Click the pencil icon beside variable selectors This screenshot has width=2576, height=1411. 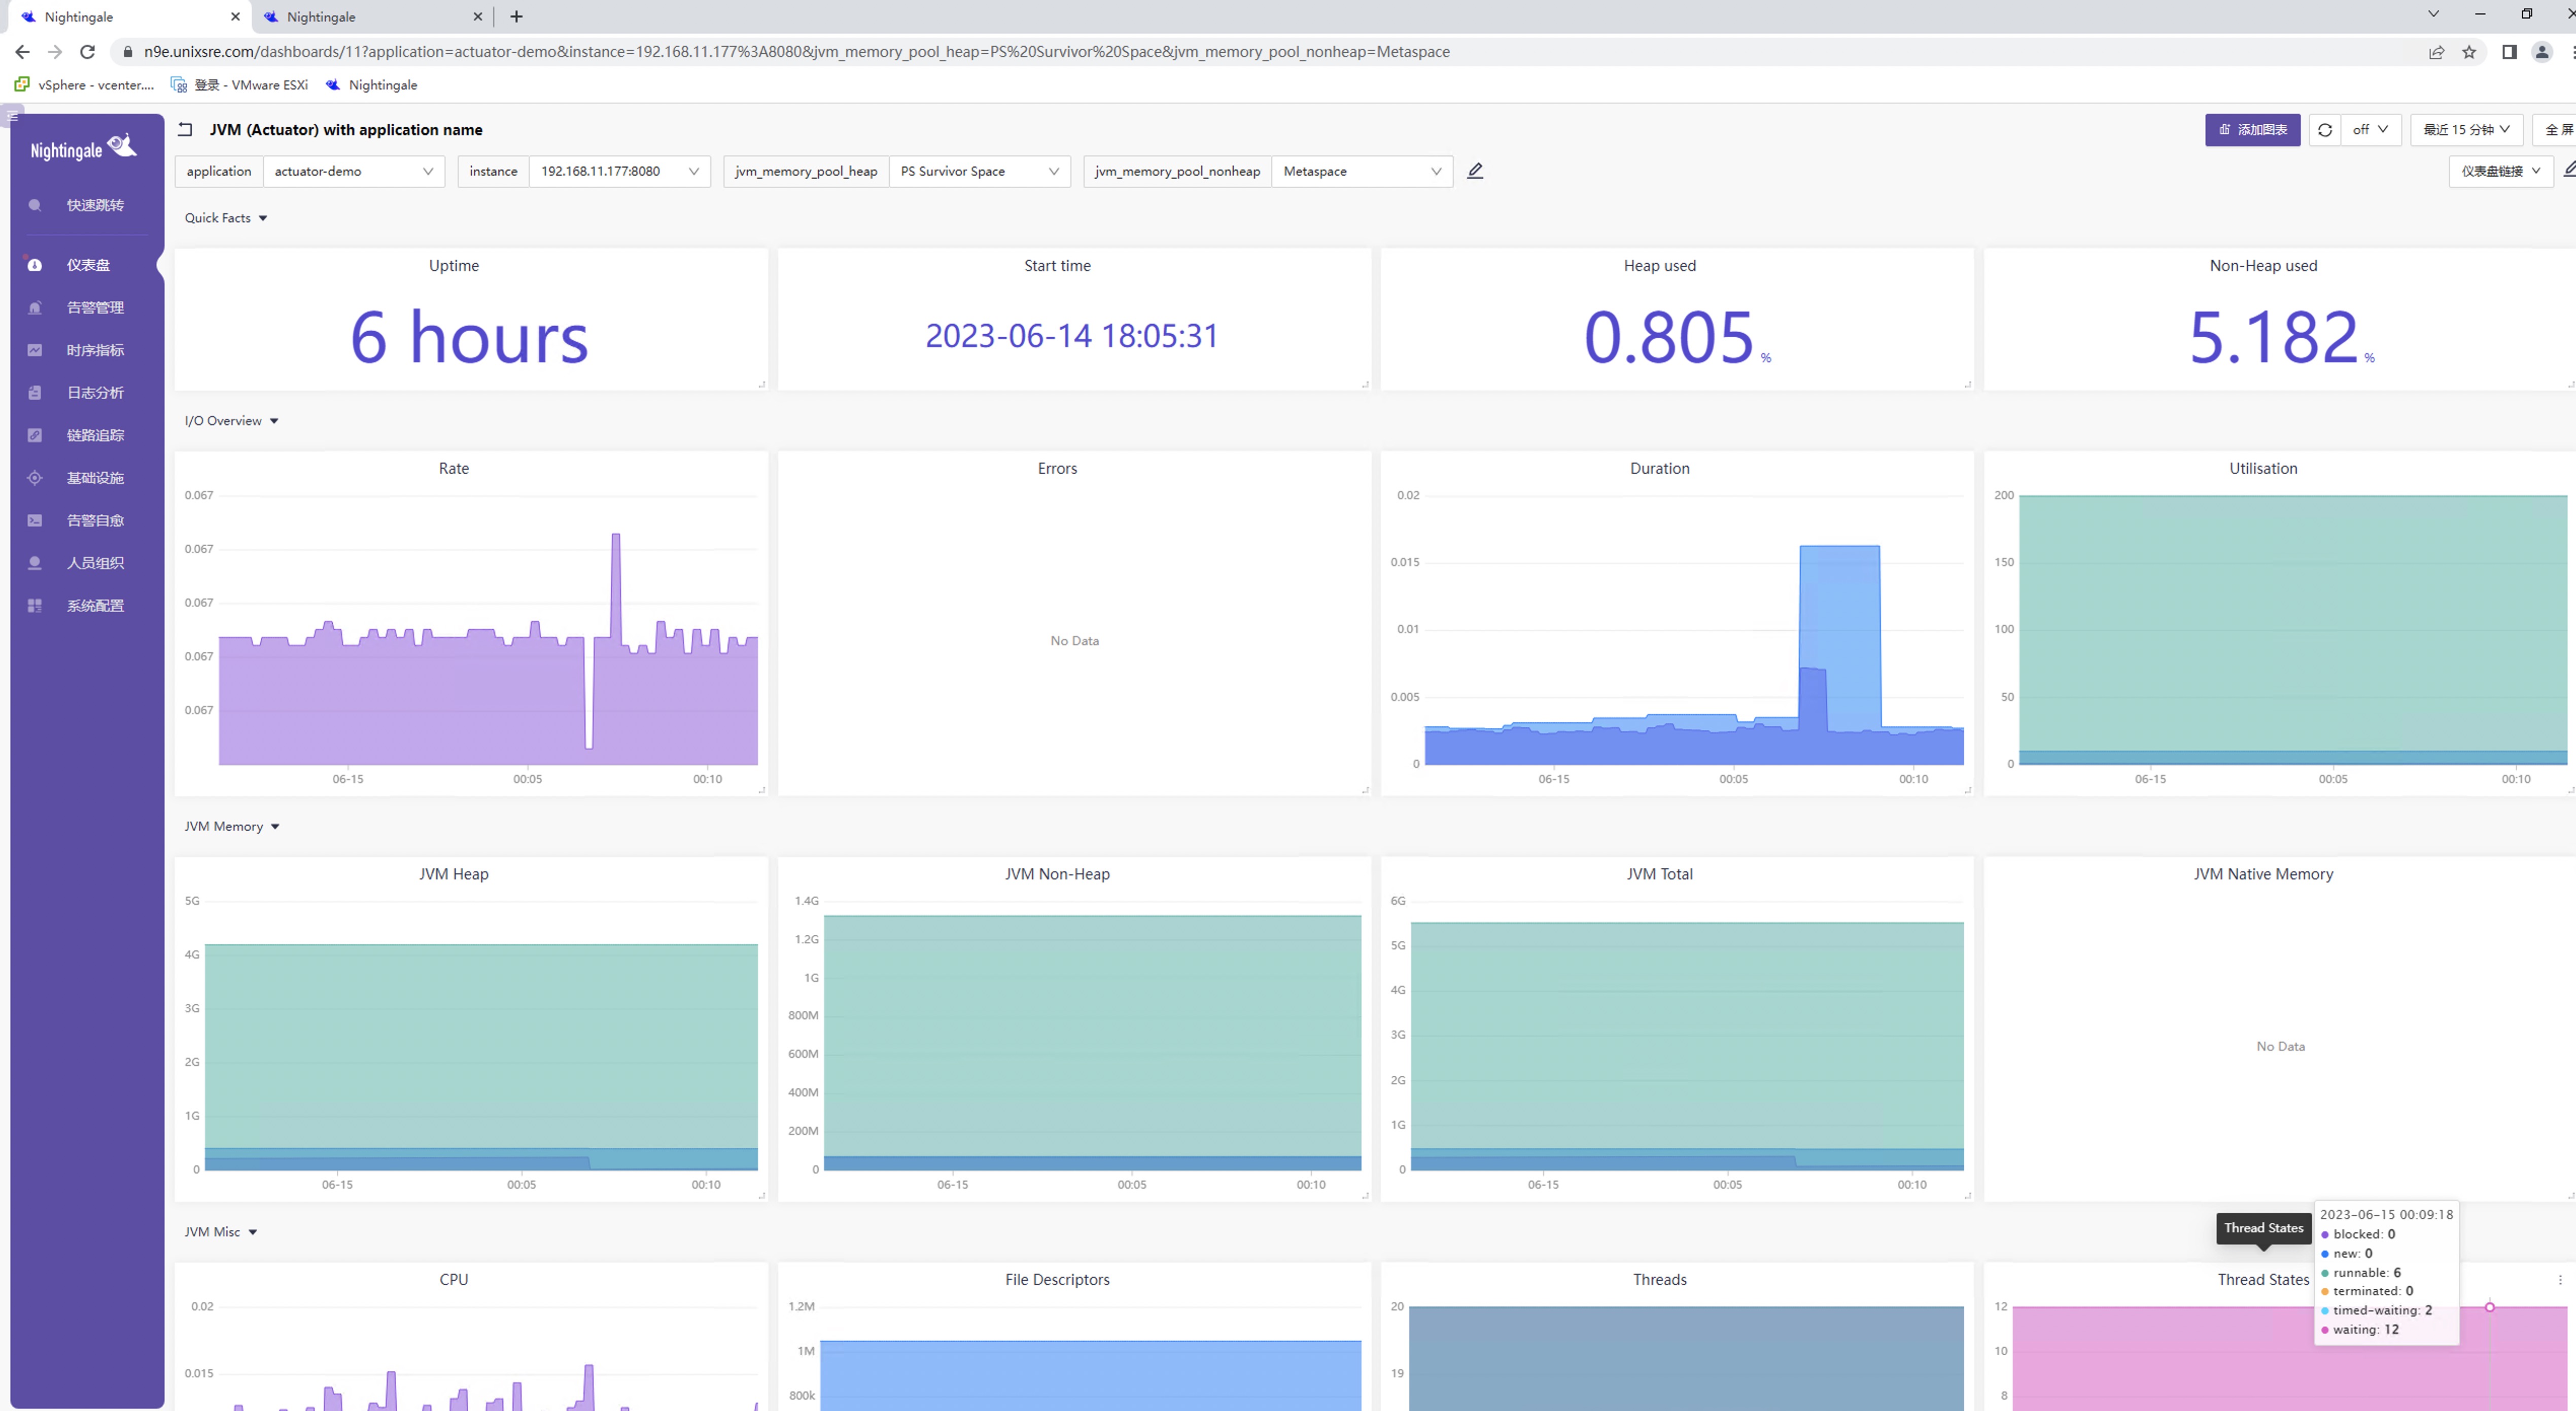pos(1475,171)
